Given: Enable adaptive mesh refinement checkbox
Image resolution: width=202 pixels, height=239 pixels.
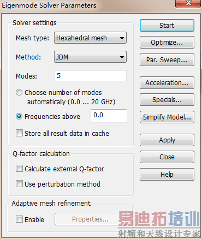Looking at the screenshot, I should click(x=19, y=219).
